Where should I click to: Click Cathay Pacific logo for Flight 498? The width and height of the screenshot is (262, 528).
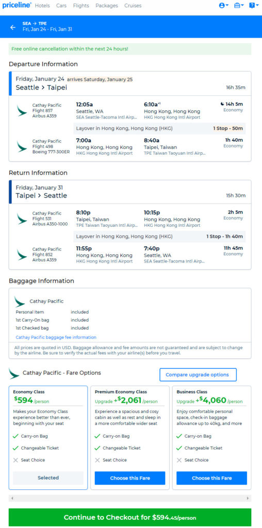point(22,146)
